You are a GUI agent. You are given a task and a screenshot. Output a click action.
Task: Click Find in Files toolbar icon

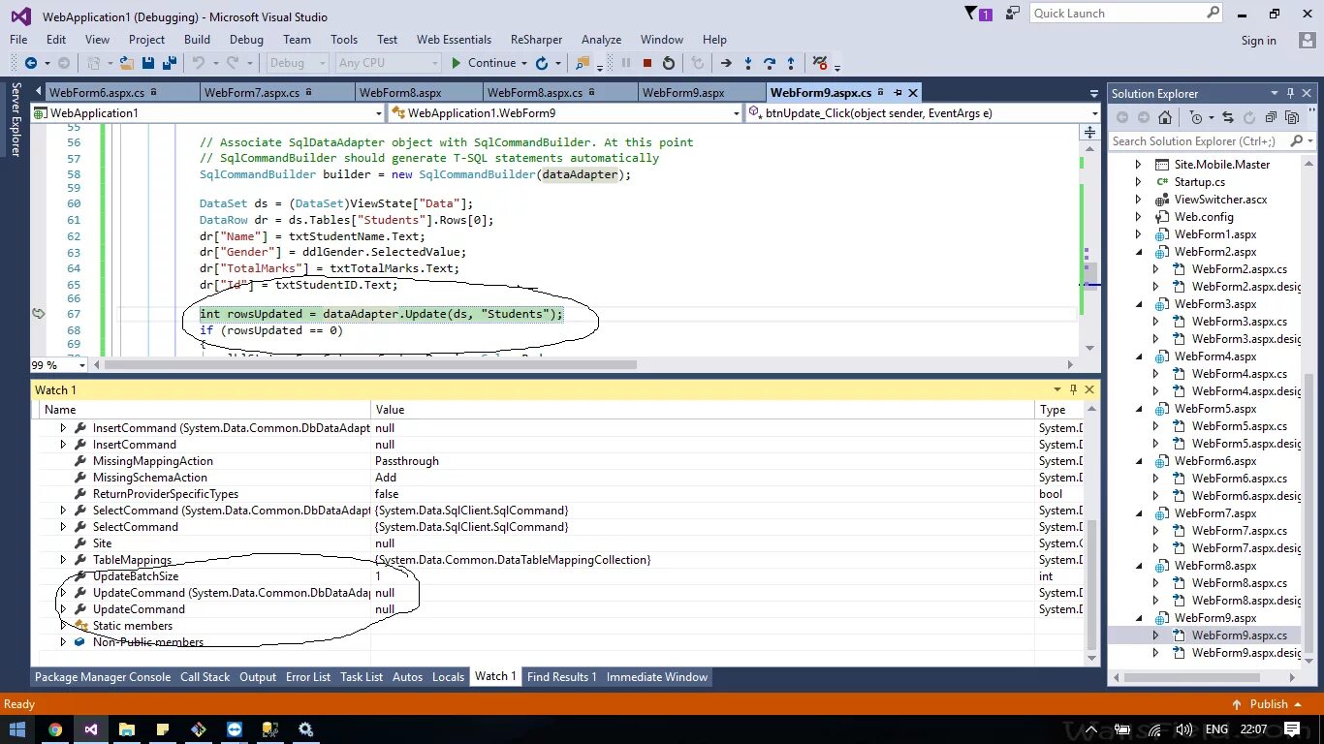[x=583, y=63]
